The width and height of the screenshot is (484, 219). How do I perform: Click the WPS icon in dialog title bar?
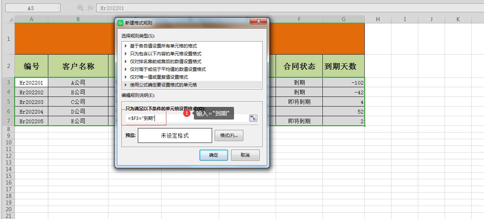pos(120,23)
